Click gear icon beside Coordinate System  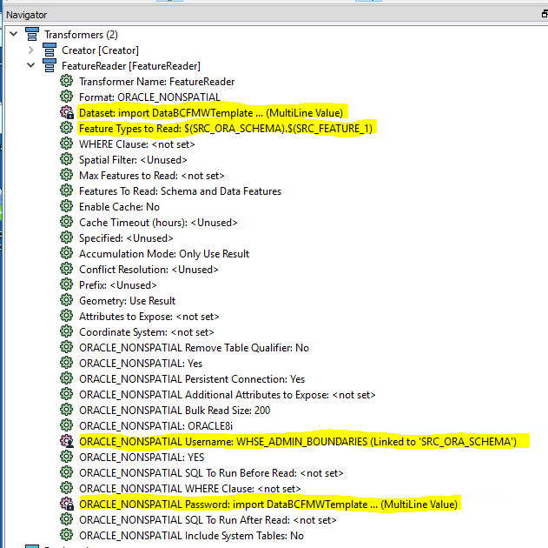coord(66,331)
